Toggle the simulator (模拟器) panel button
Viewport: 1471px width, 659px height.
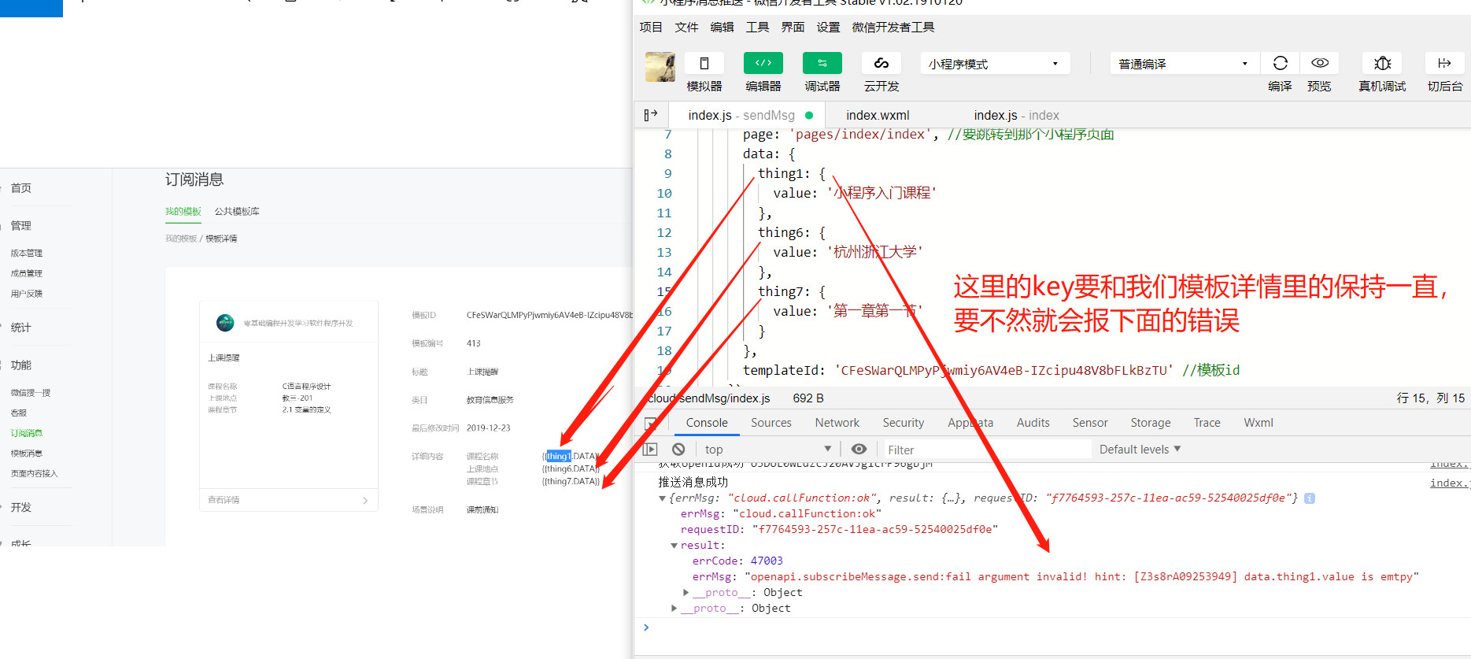point(704,63)
